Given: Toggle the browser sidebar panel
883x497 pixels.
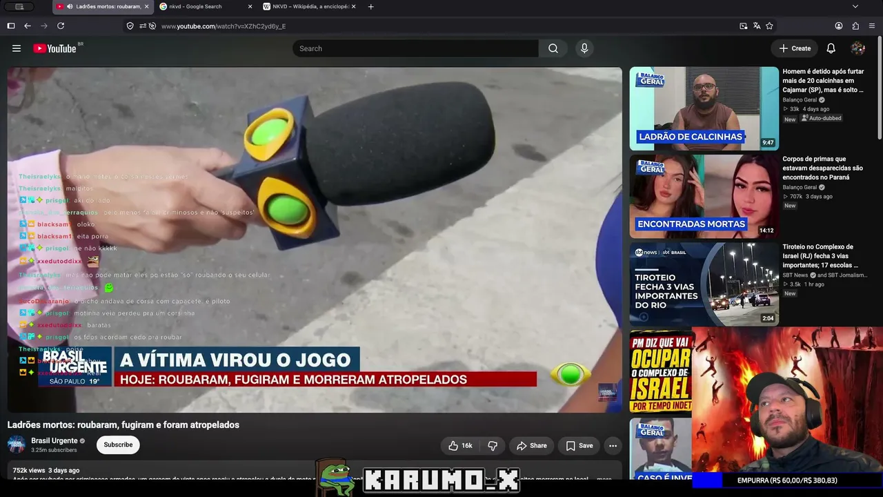Looking at the screenshot, I should (x=11, y=26).
